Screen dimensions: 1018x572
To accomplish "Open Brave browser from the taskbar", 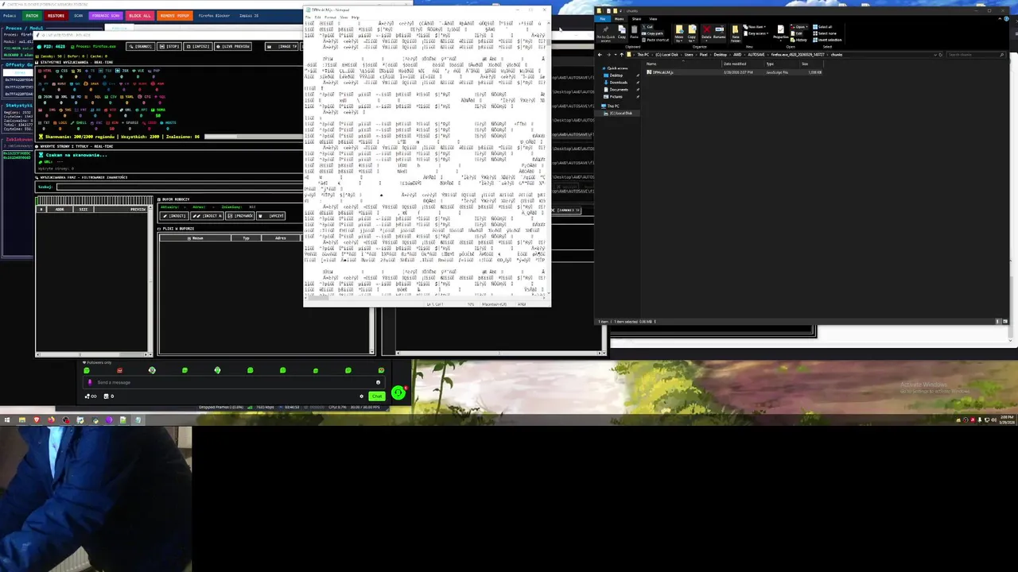I will 37,419.
